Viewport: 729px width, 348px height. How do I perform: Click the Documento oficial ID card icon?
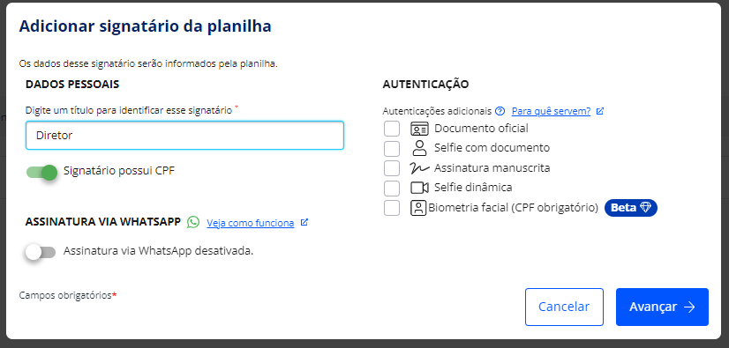[x=419, y=129]
